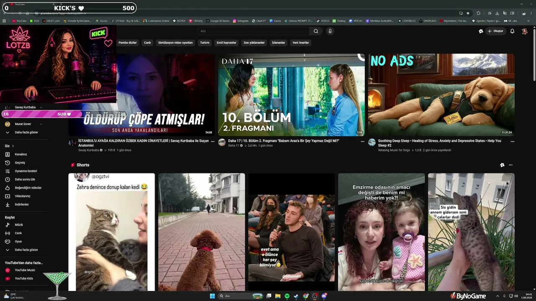Open Windows Start menu
Screen dimensions: 536x301
pyautogui.click(x=212, y=296)
